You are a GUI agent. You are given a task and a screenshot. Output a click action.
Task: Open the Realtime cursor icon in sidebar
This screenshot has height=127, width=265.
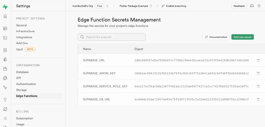[x=5, y=87]
